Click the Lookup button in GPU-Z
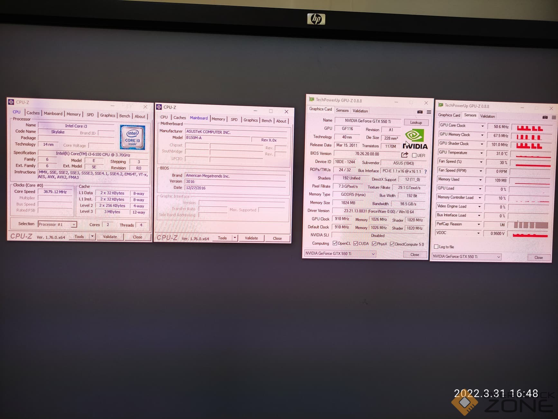 click(x=416, y=123)
